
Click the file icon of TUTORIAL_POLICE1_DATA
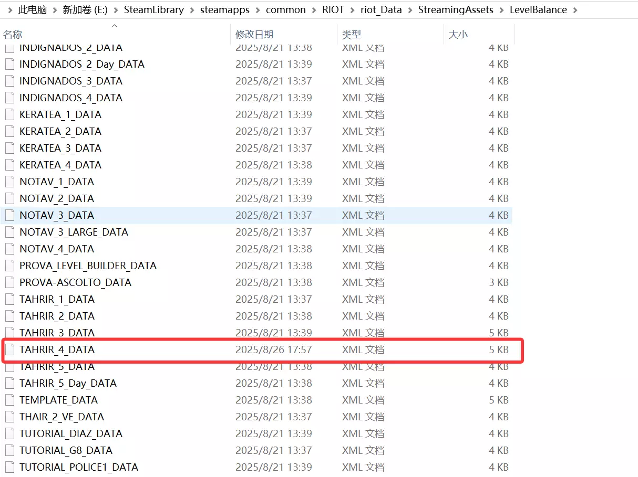9,467
